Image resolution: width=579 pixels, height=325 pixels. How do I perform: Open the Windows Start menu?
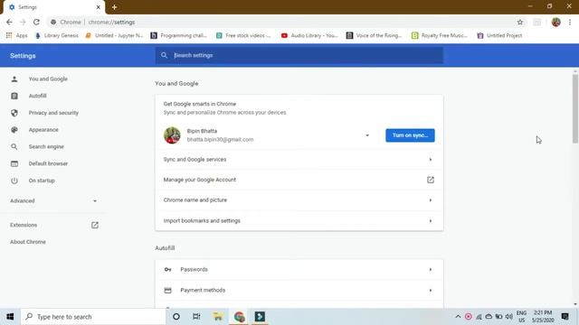(10, 317)
